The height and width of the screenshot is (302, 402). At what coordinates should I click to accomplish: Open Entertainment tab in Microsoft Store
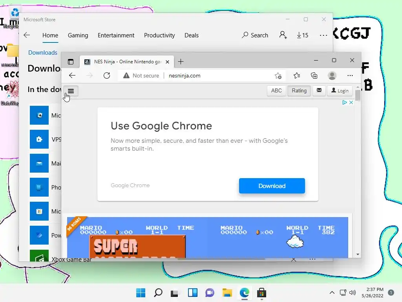[116, 35]
